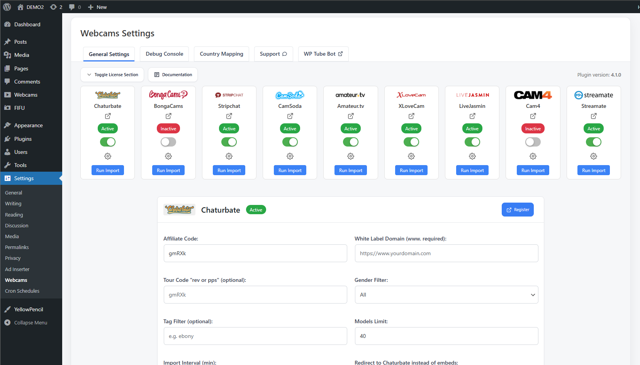Focus the Tag Filter field
The image size is (640, 365).
[x=255, y=336]
